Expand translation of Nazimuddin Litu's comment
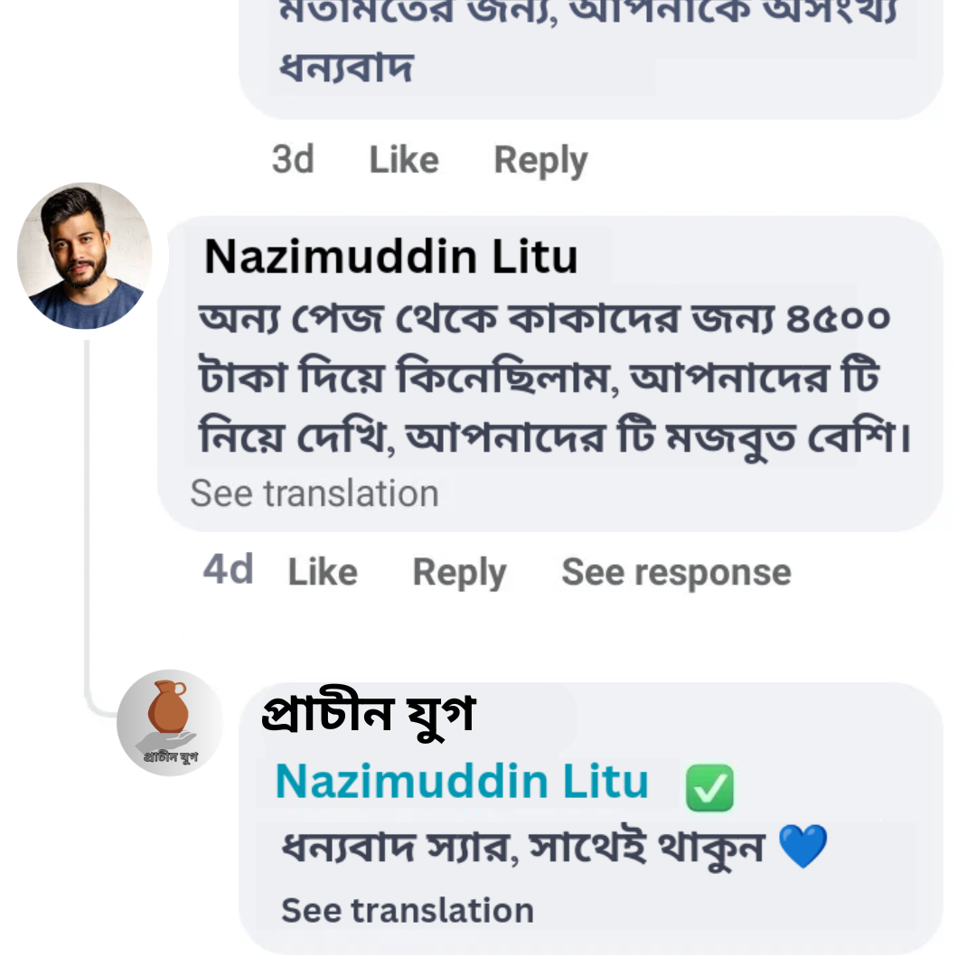The width and height of the screenshot is (976, 976). pyautogui.click(x=314, y=493)
